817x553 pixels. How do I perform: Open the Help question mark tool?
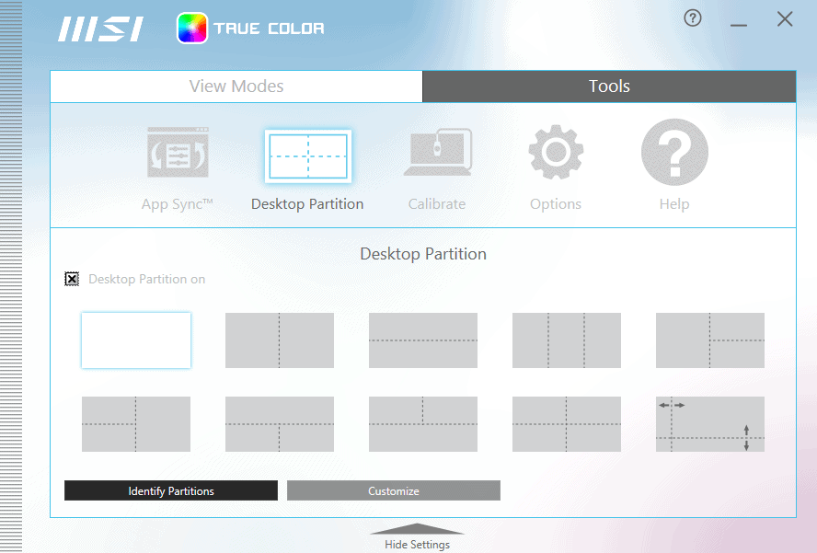coord(674,152)
